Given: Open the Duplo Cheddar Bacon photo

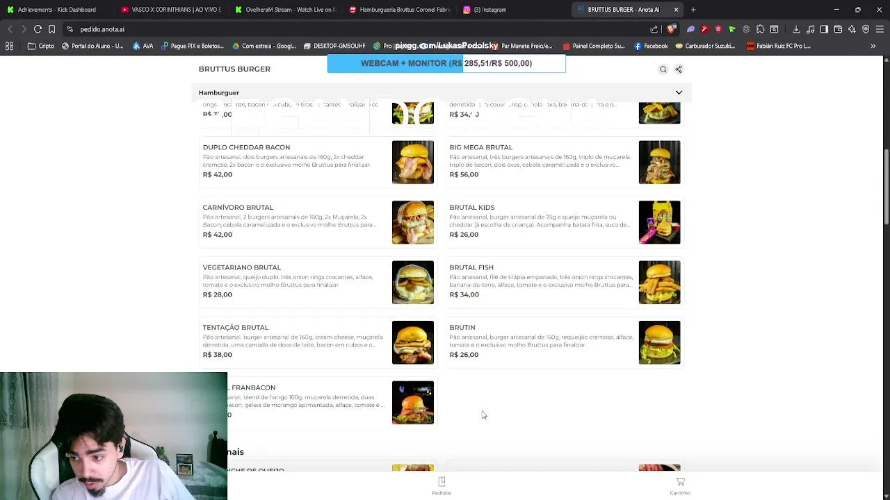Looking at the screenshot, I should 413,162.
